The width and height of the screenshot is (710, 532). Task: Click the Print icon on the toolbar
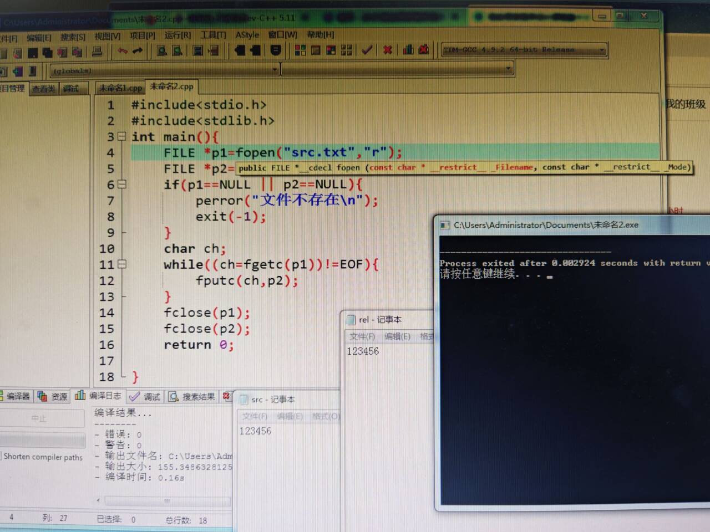96,50
